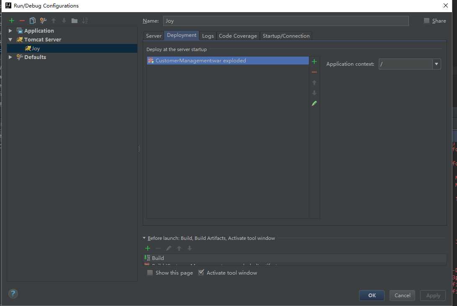
Task: Move the configuration up in the left toolbar
Action: [x=54, y=21]
